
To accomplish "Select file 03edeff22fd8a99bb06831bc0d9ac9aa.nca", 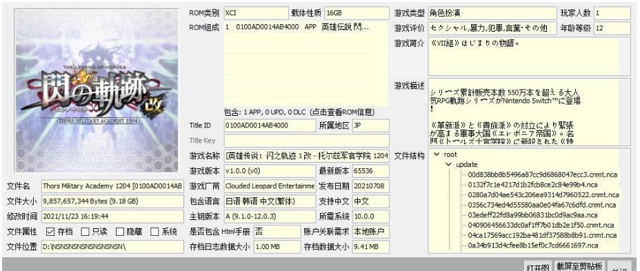I will coord(532,215).
